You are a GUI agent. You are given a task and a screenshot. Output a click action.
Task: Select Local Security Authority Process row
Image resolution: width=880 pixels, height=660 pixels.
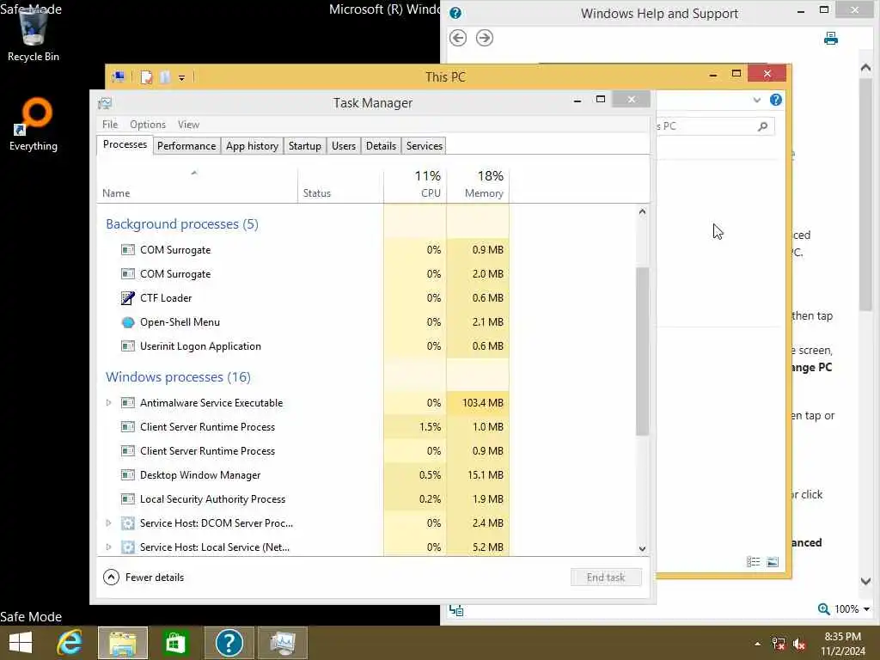click(x=303, y=499)
